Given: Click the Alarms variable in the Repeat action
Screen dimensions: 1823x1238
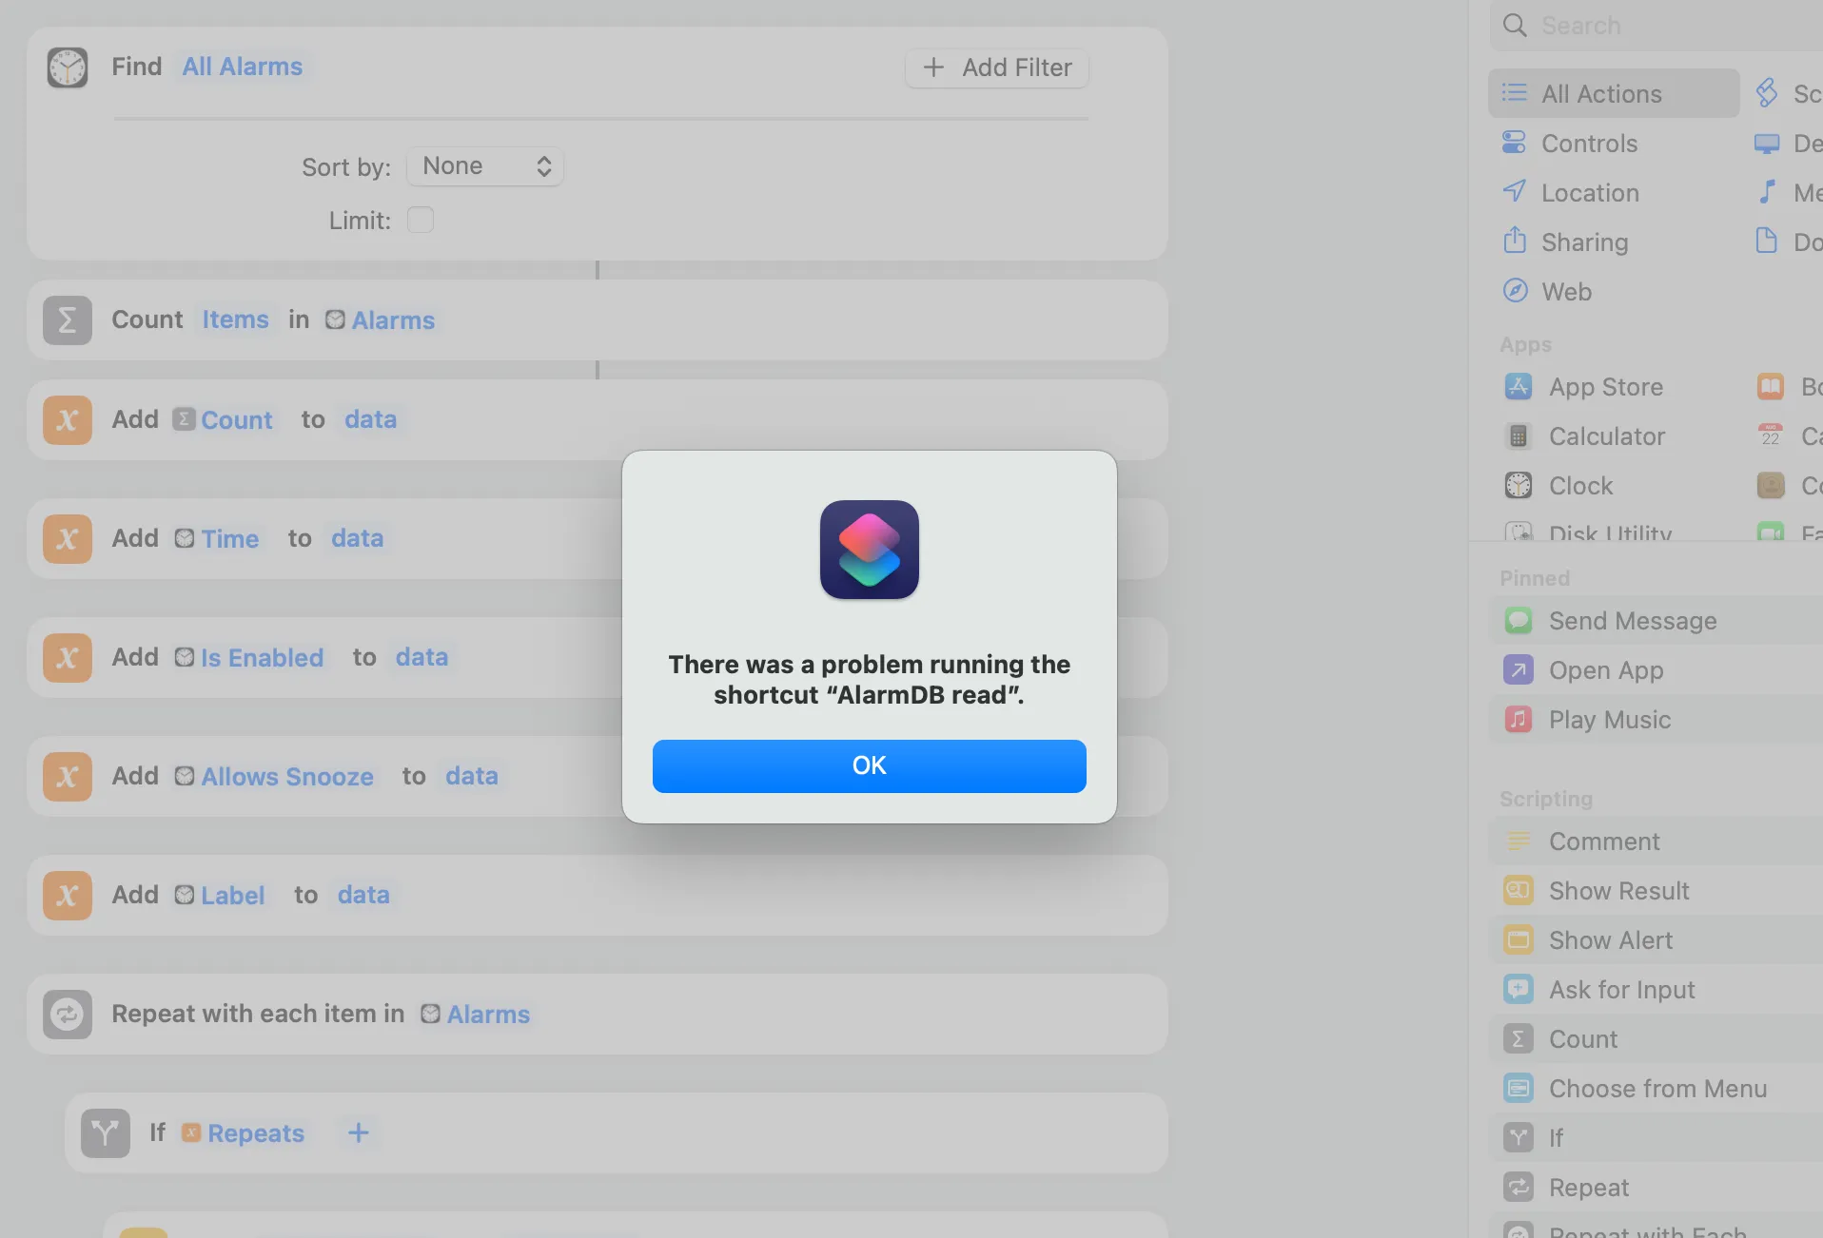Looking at the screenshot, I should [475, 1015].
